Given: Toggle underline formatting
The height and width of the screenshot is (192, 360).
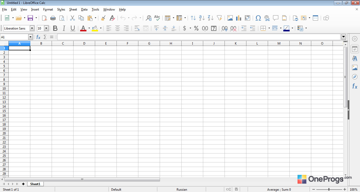Looking at the screenshot, I should (73, 28).
